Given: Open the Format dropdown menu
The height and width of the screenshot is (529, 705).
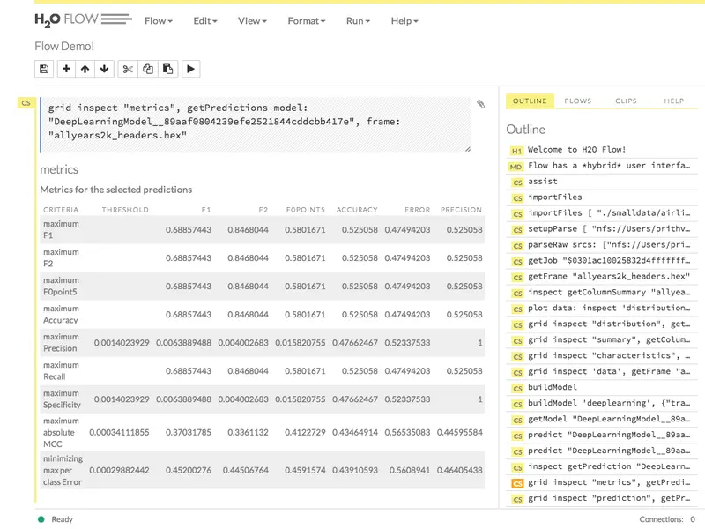Looking at the screenshot, I should click(306, 20).
